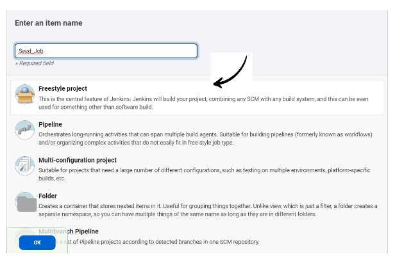Focus the item name text field

pos(106,51)
